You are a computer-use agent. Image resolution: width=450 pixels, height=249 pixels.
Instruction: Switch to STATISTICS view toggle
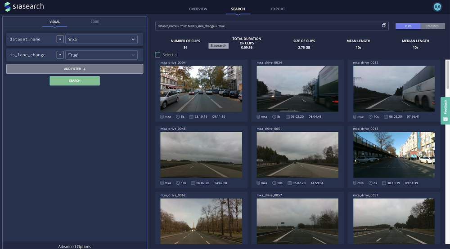pos(432,26)
